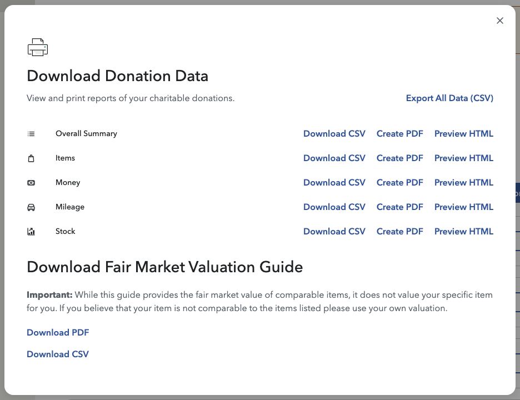Create PDF for Mileage report

click(x=400, y=207)
